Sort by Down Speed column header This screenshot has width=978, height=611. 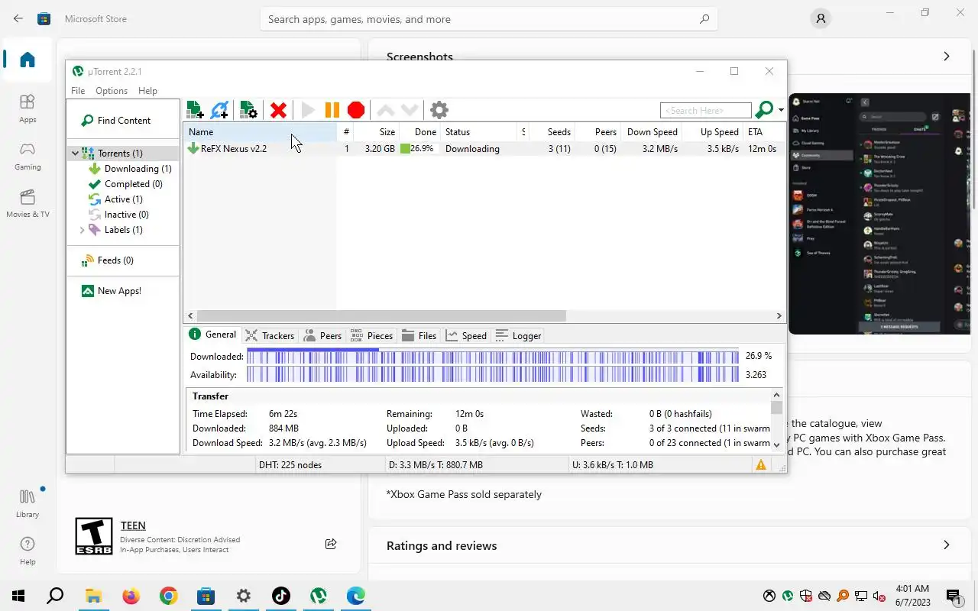651,132
